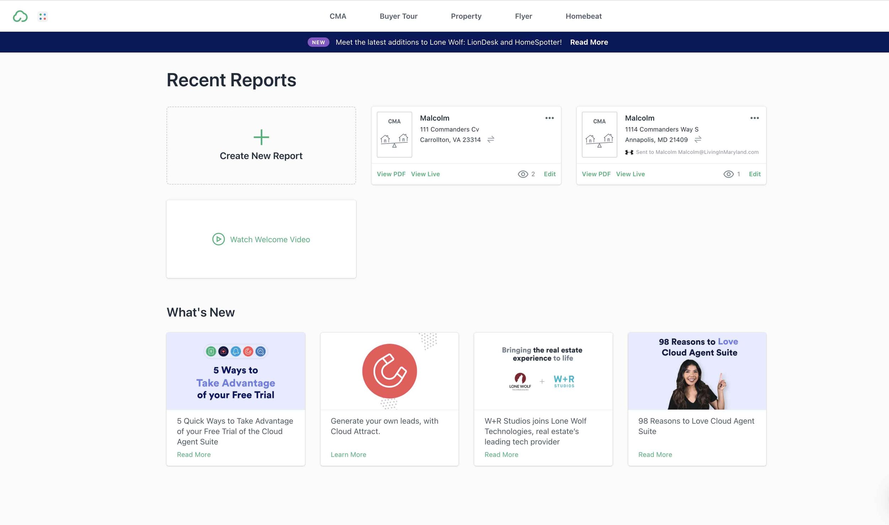The height and width of the screenshot is (525, 889).
Task: Click the red Cloud Attract magnet image
Action: 389,371
